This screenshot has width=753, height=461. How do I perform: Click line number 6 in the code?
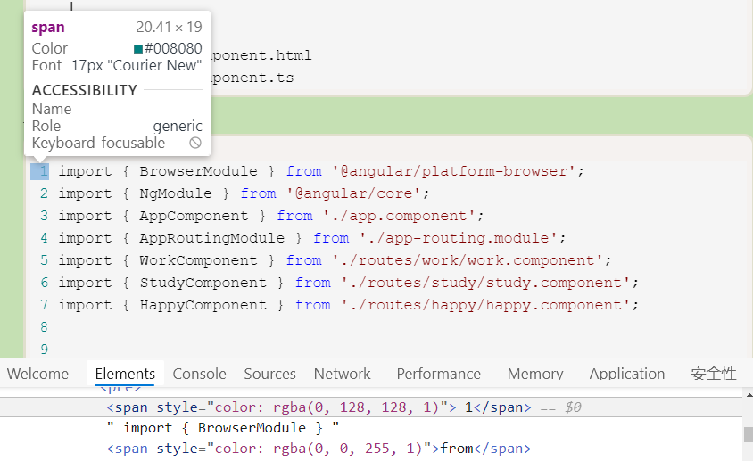click(45, 283)
